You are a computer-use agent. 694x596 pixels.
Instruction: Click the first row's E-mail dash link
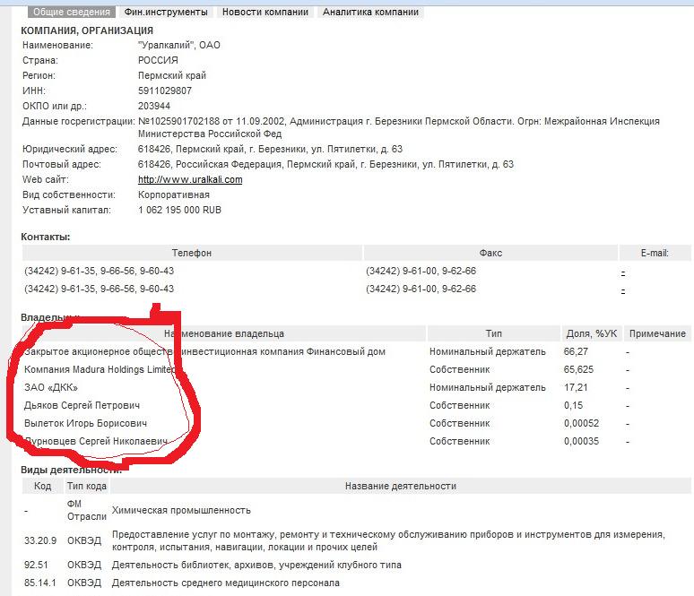[622, 272]
